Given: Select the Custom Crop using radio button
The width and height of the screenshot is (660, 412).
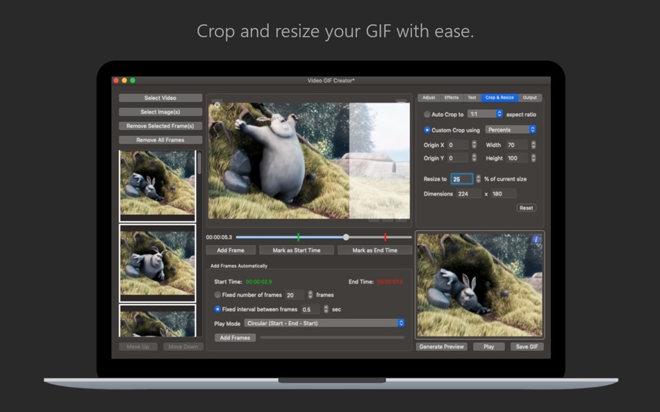Looking at the screenshot, I should [427, 130].
